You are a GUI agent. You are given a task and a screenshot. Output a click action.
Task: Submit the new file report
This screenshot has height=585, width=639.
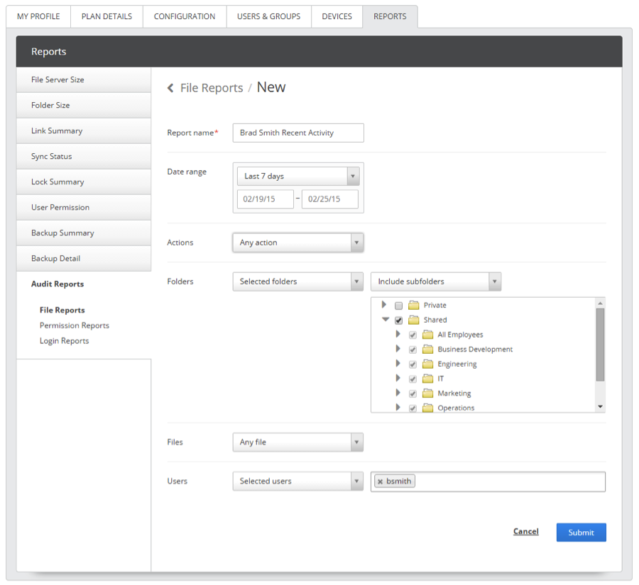point(581,533)
